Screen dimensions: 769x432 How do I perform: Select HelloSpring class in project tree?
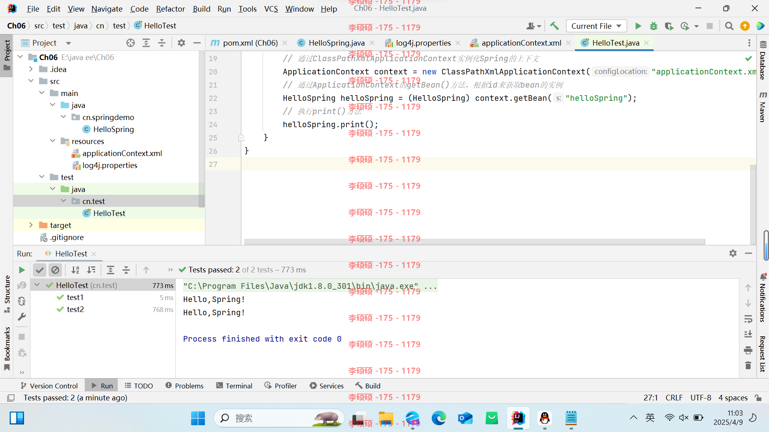pyautogui.click(x=113, y=129)
